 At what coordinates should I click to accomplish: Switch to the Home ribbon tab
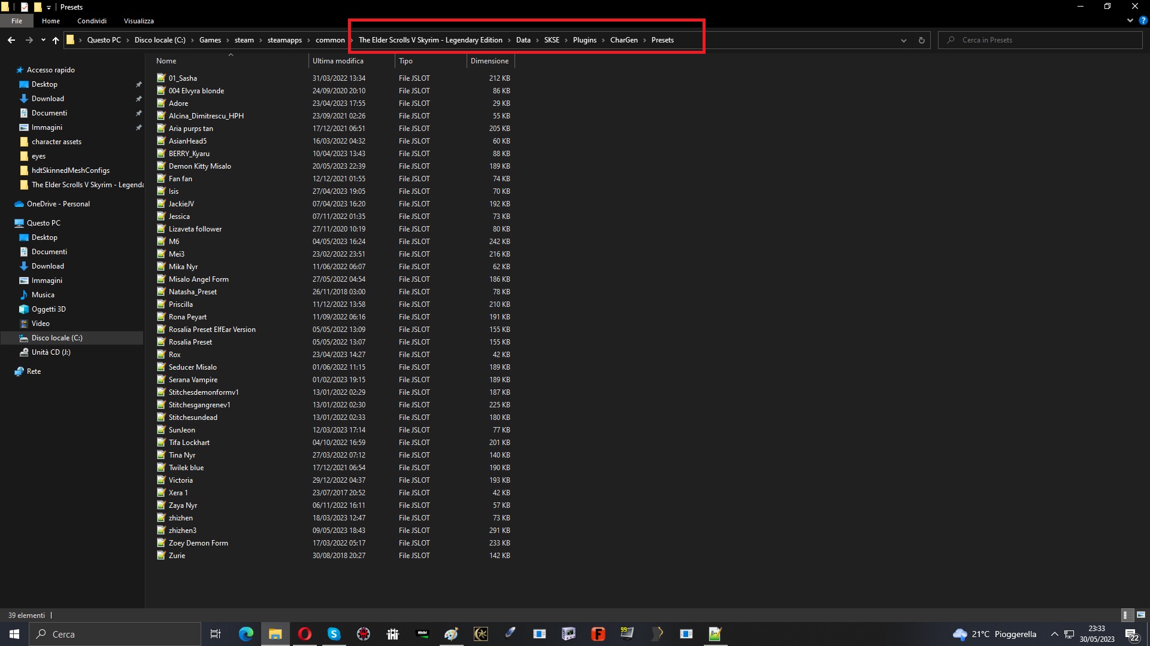tap(51, 21)
